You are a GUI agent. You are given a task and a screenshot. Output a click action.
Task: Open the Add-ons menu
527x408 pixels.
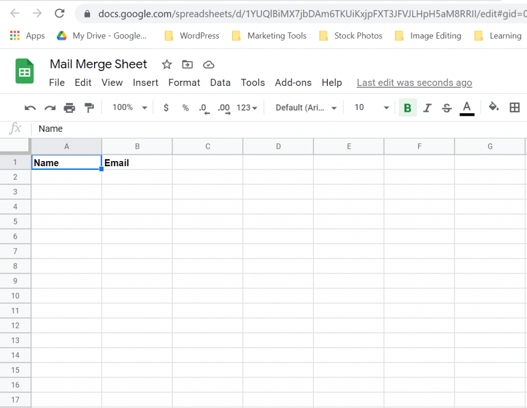[x=293, y=82]
